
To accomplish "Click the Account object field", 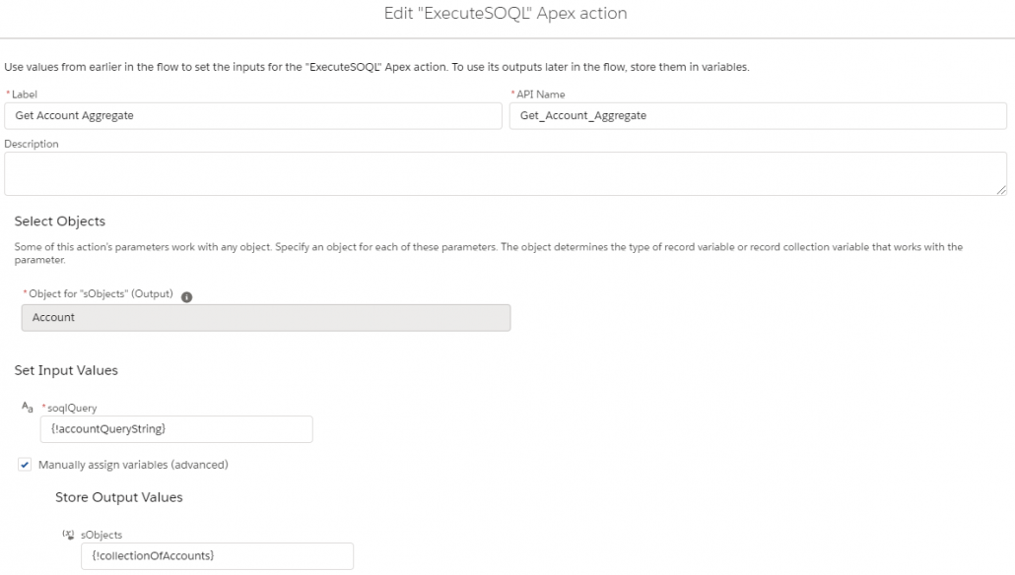I will (x=266, y=317).
